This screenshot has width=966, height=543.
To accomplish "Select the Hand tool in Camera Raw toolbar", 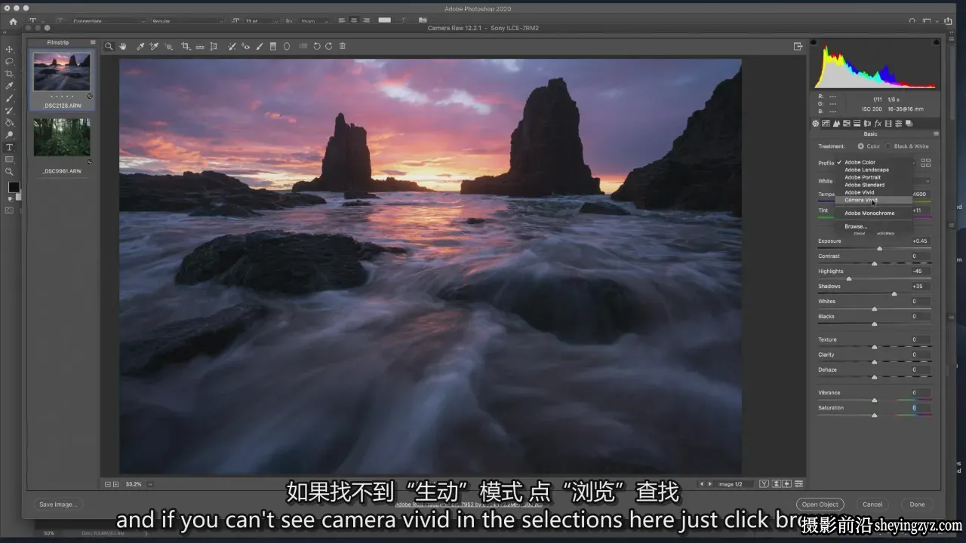I will [123, 46].
